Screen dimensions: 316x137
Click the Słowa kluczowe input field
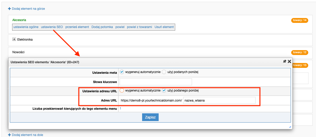click(156, 82)
